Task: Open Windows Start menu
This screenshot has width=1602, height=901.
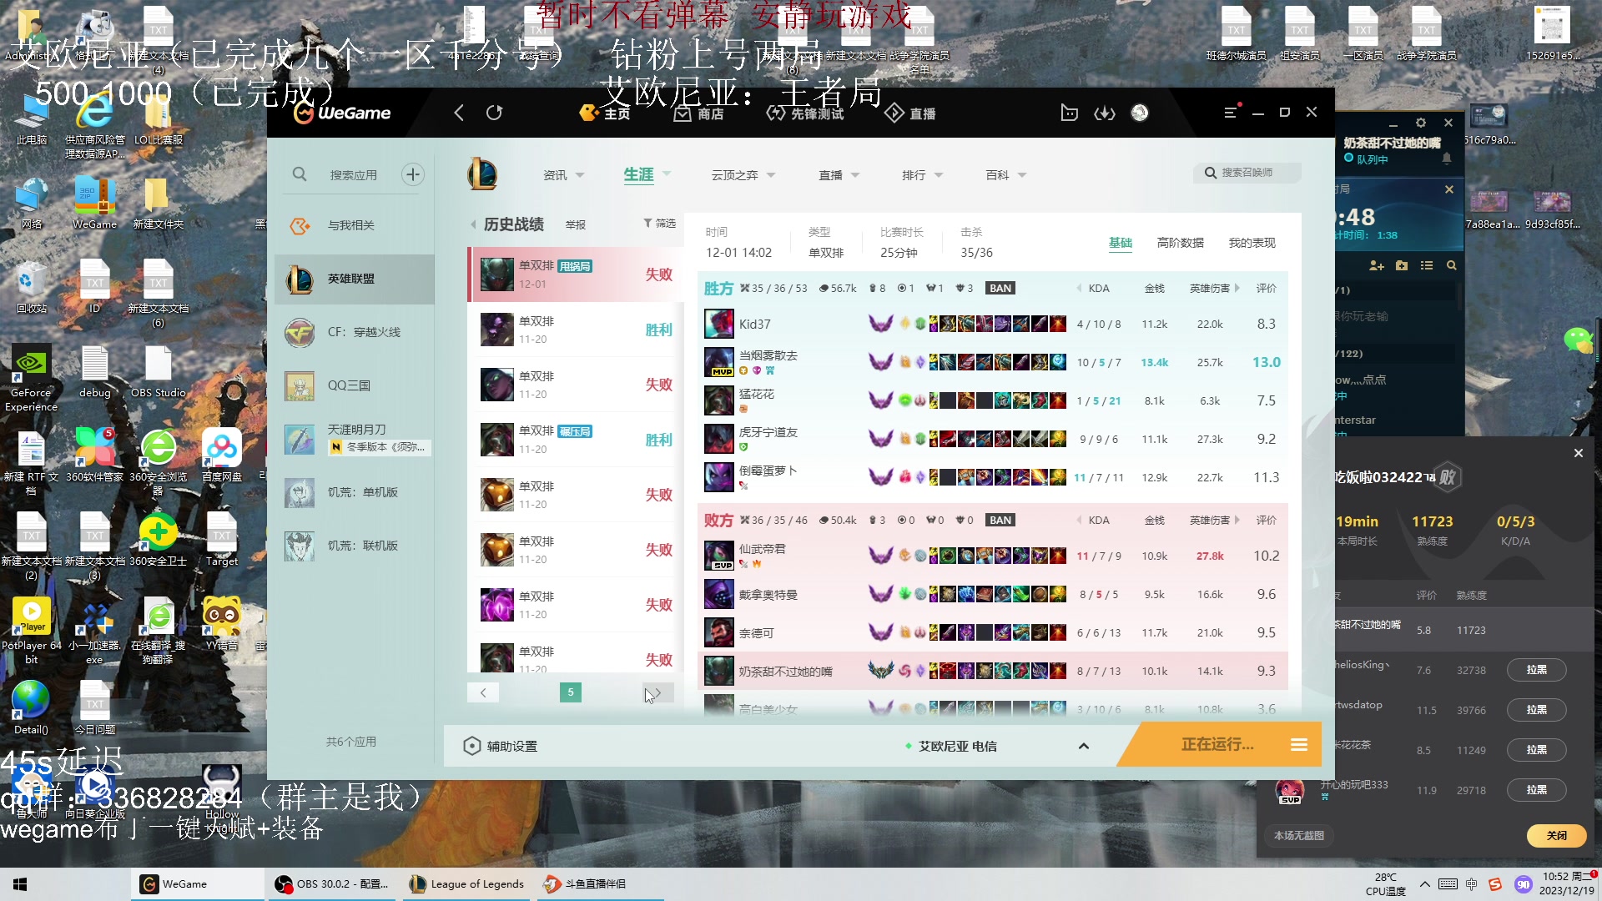Action: point(20,884)
